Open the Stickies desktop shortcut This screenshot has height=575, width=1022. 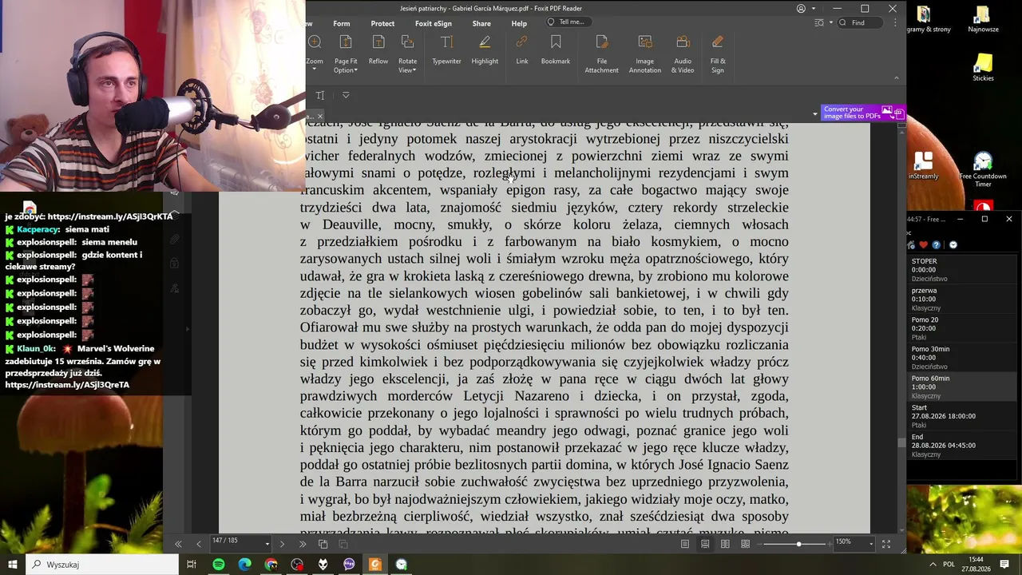pos(983,68)
